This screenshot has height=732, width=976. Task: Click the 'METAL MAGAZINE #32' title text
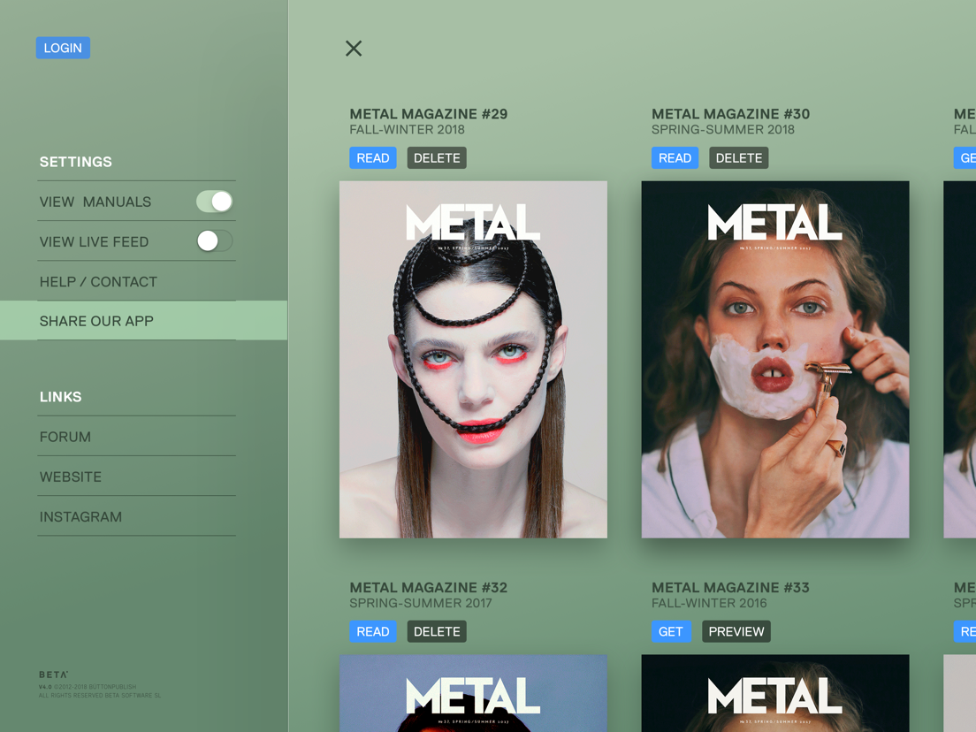(x=428, y=587)
